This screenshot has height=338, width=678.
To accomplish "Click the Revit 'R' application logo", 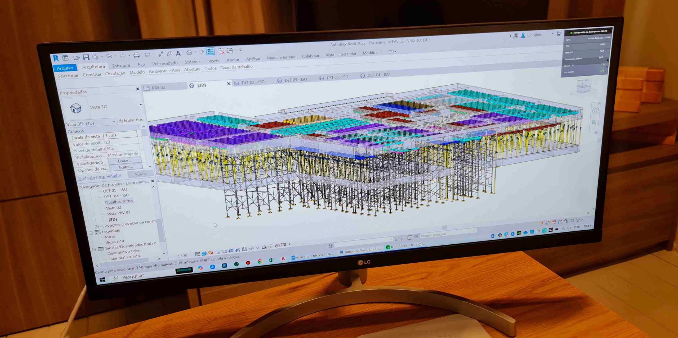I will (x=56, y=58).
